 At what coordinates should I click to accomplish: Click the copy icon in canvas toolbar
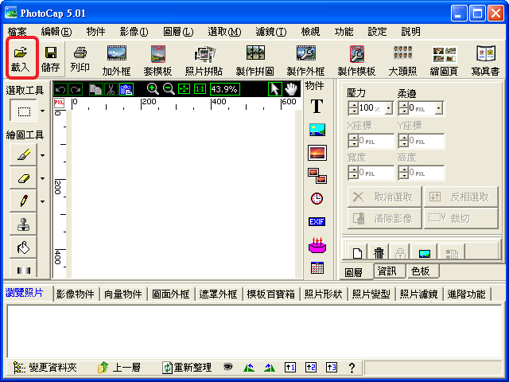tap(96, 89)
